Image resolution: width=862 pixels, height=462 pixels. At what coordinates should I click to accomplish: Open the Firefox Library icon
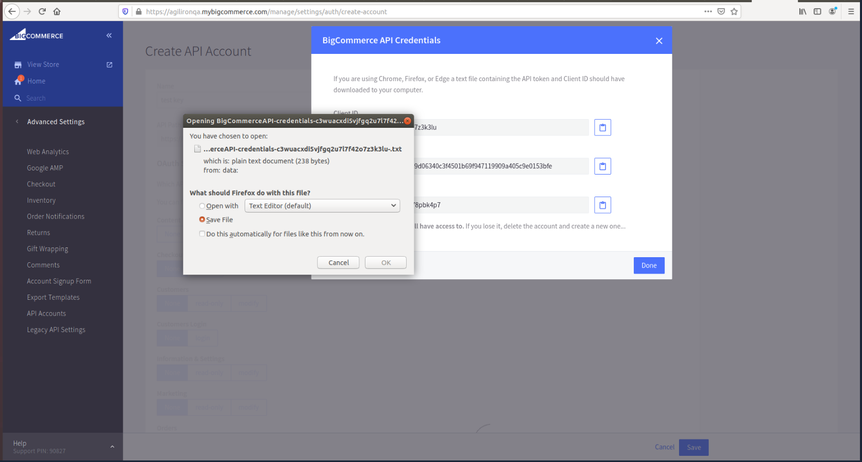[802, 11]
